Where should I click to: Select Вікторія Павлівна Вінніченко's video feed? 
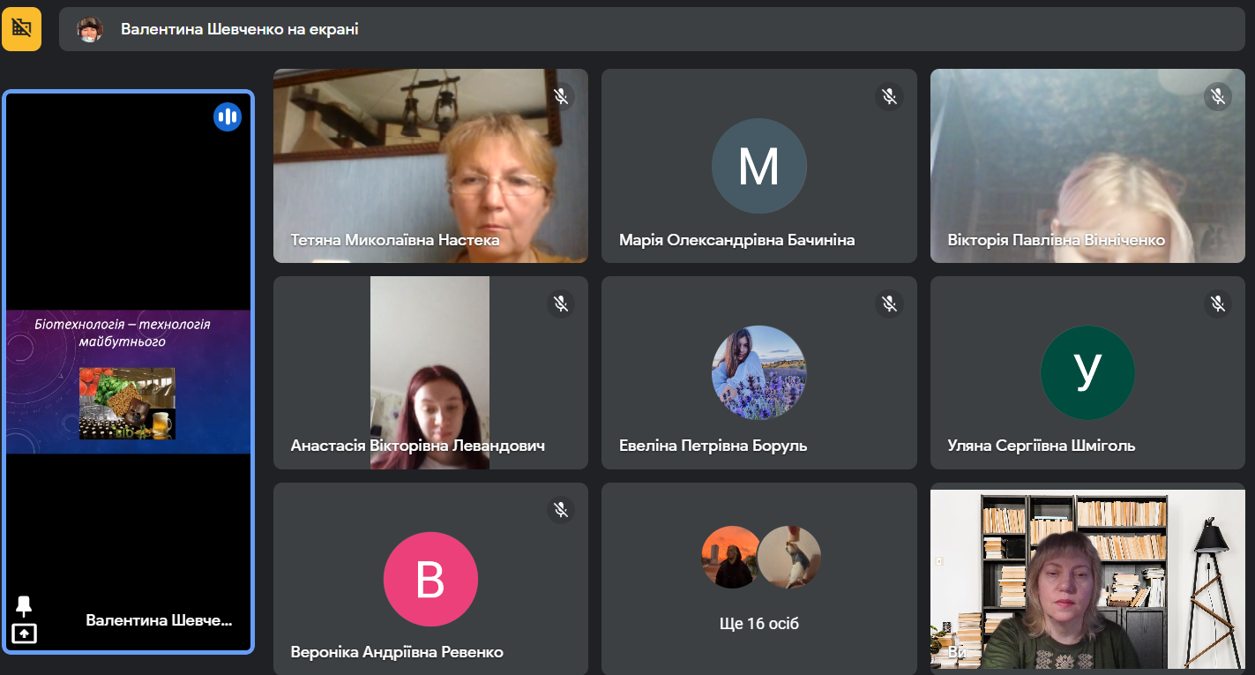(x=1087, y=166)
